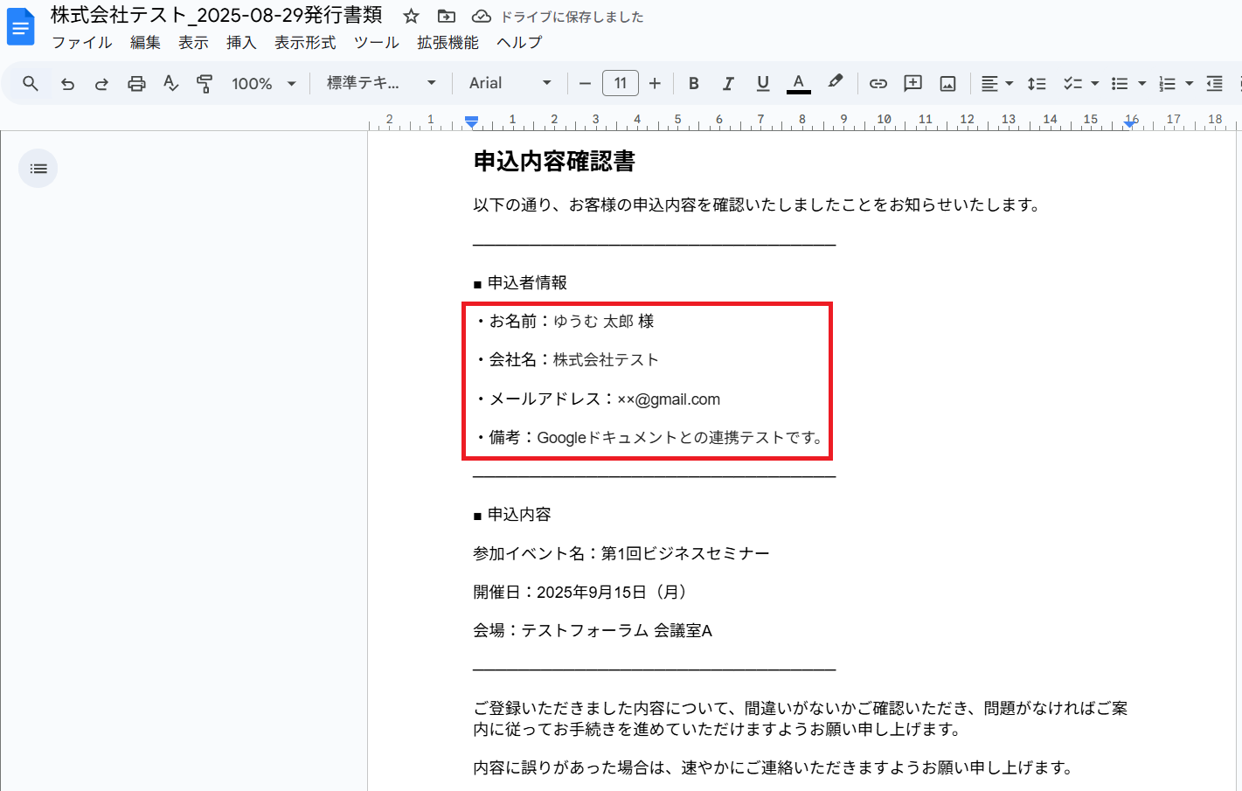Screen dimensions: 1242x791
Task: Search the menus with the magnifier
Action: pos(31,83)
